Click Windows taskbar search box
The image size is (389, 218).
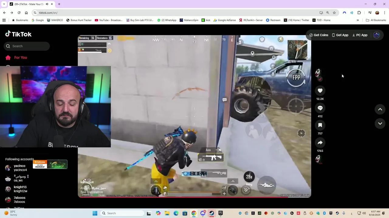coord(122,213)
